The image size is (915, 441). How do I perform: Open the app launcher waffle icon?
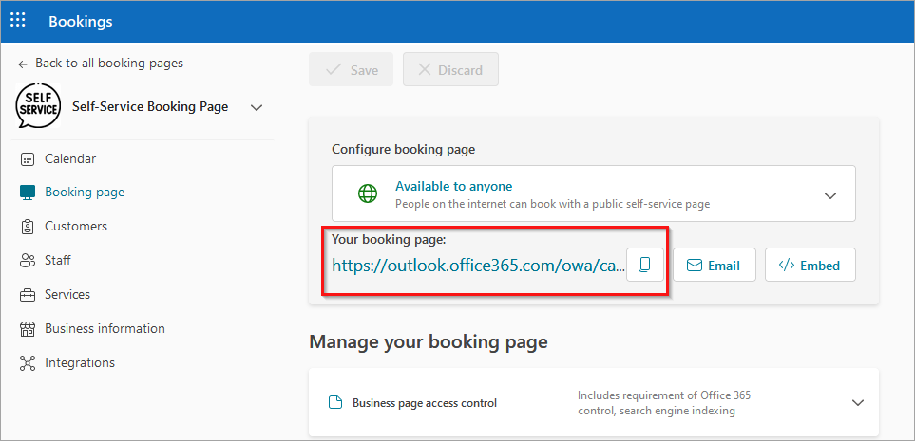click(18, 20)
